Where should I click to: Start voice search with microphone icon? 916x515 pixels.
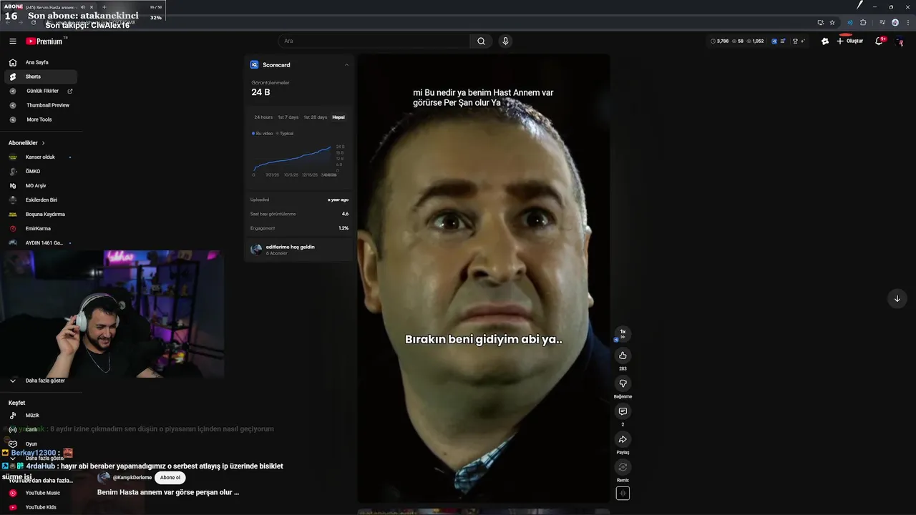[505, 41]
